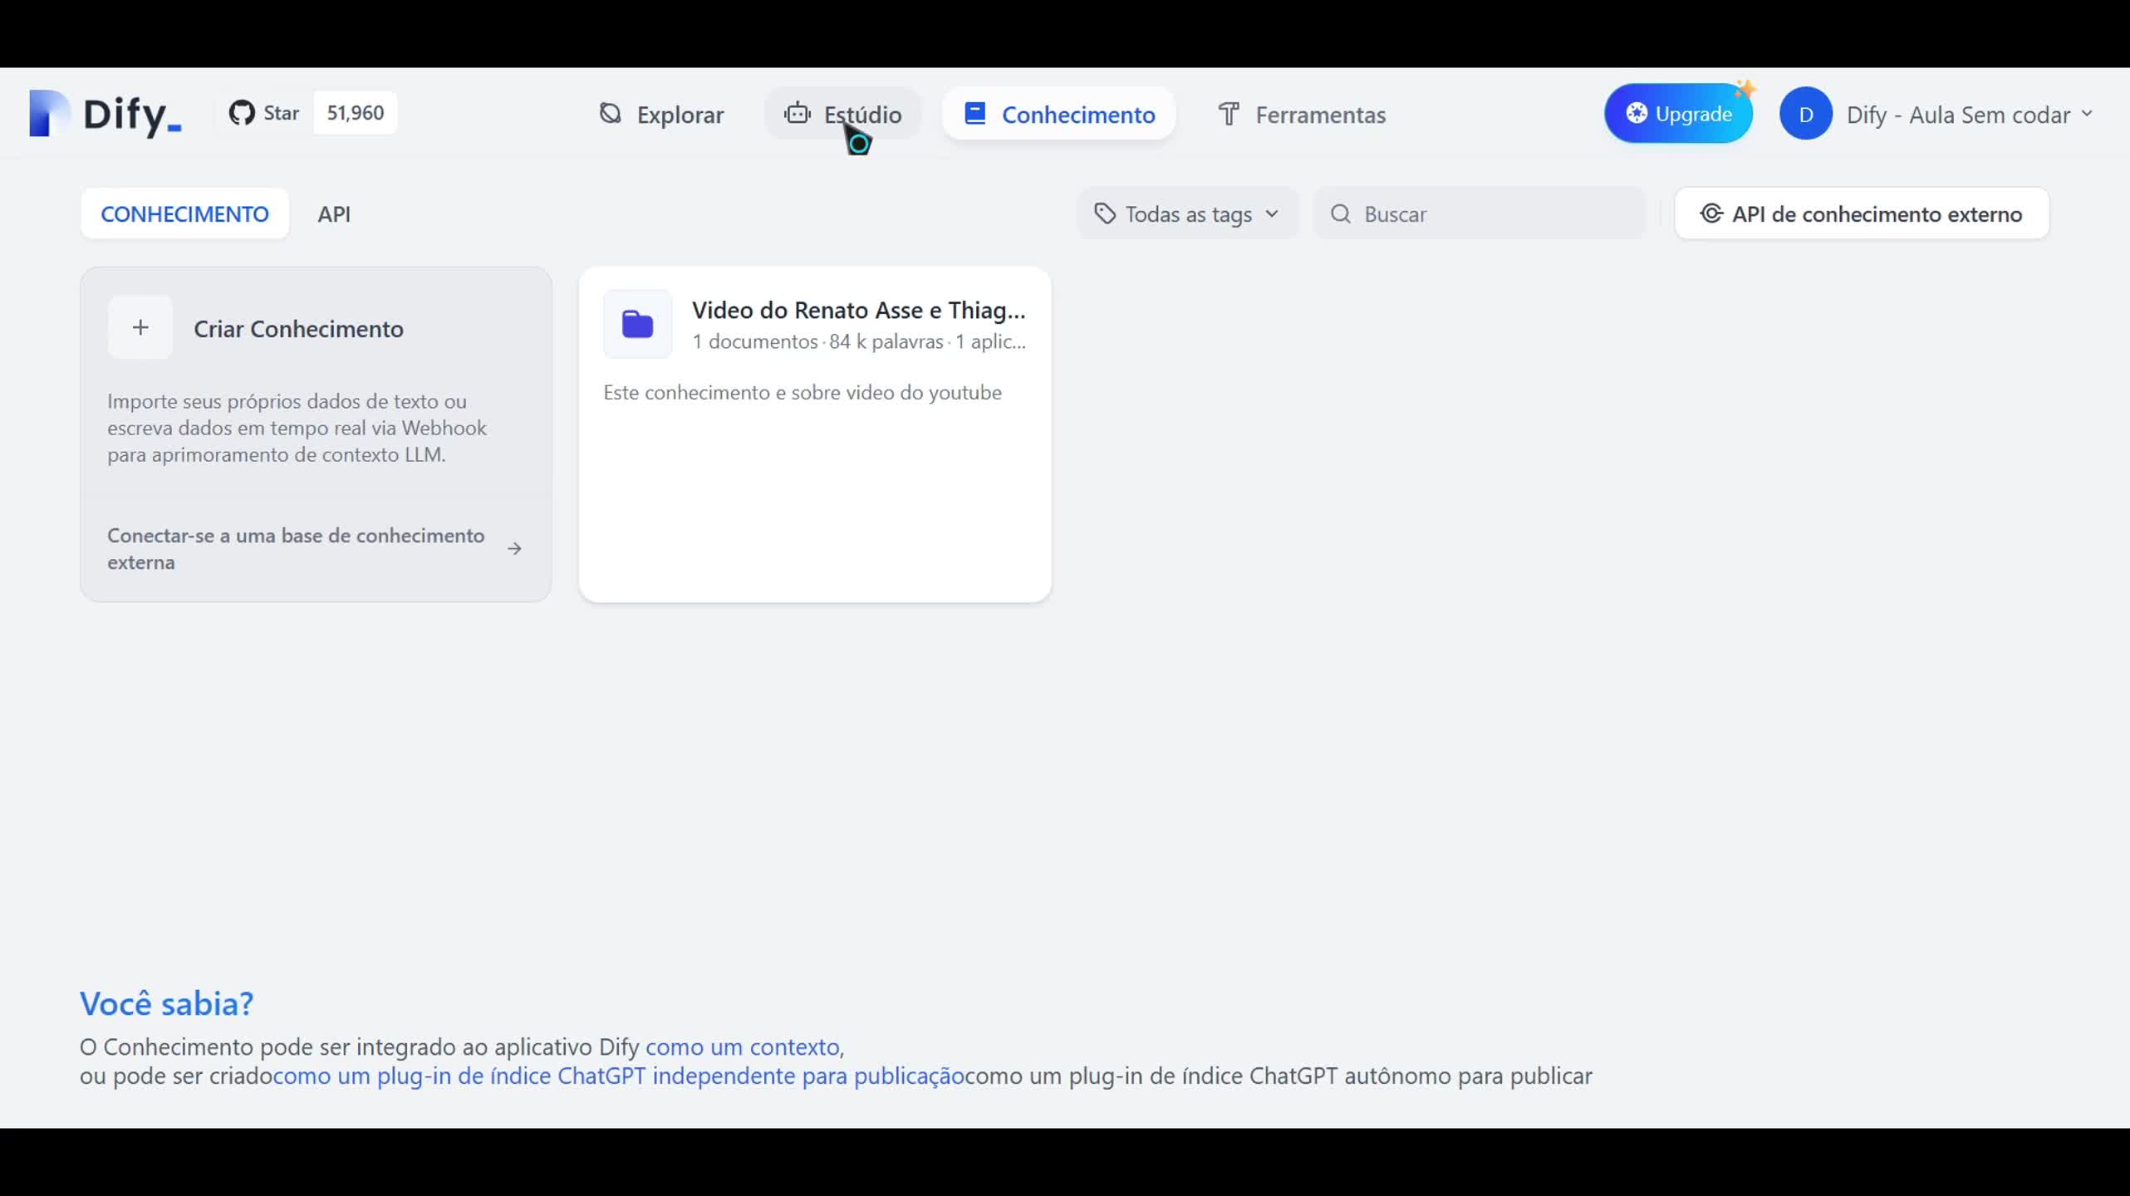Click the plus icon on Criar Conhecimento
2130x1196 pixels.
point(140,327)
